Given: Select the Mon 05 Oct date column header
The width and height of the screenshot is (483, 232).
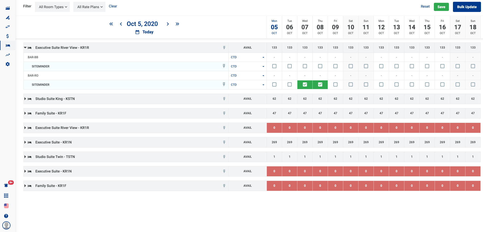Looking at the screenshot, I should 274,27.
